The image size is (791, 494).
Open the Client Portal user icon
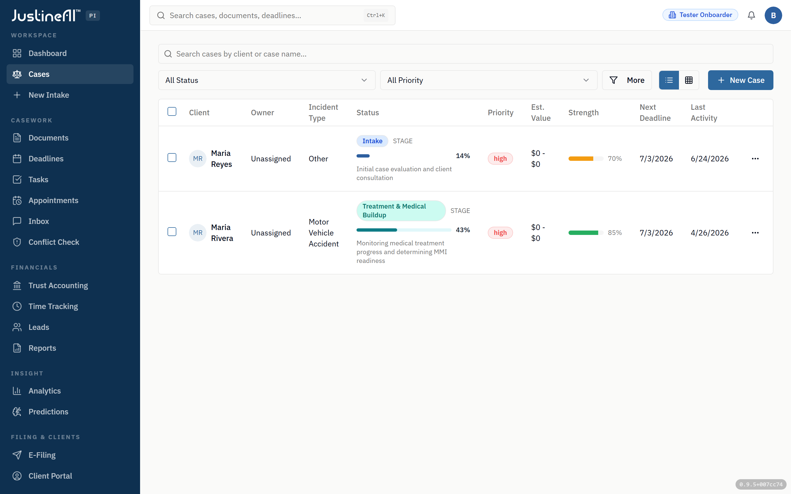[x=17, y=476]
